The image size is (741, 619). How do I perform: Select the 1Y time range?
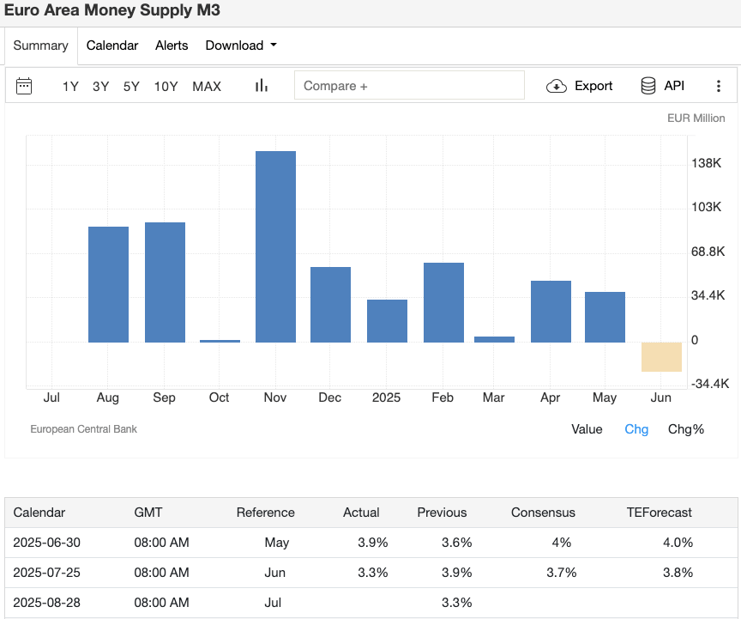point(70,86)
